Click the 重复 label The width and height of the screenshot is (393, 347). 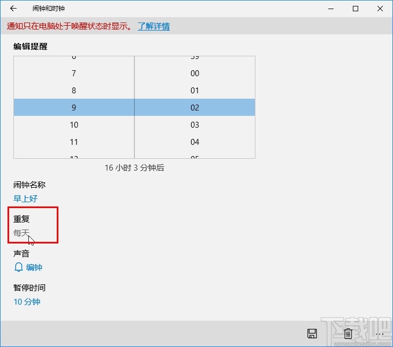pos(21,219)
